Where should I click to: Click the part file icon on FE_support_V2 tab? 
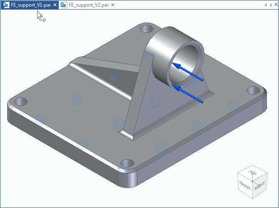click(x=64, y=5)
